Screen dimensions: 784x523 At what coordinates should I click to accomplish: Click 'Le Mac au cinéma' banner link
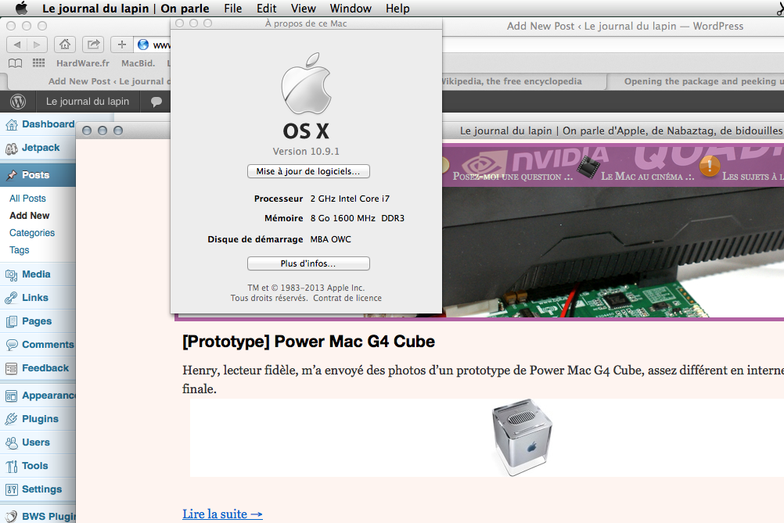coord(647,176)
